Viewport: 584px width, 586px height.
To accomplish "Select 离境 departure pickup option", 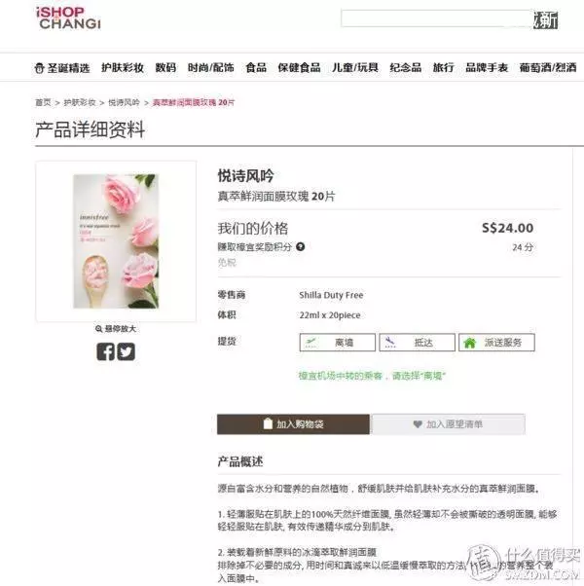I will 338,343.
